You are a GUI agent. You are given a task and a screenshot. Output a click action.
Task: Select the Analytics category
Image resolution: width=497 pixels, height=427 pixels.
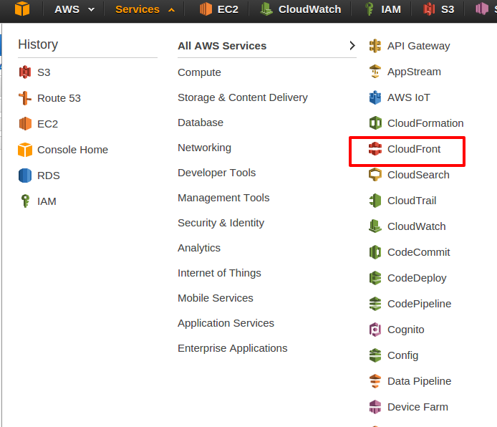[x=199, y=248]
